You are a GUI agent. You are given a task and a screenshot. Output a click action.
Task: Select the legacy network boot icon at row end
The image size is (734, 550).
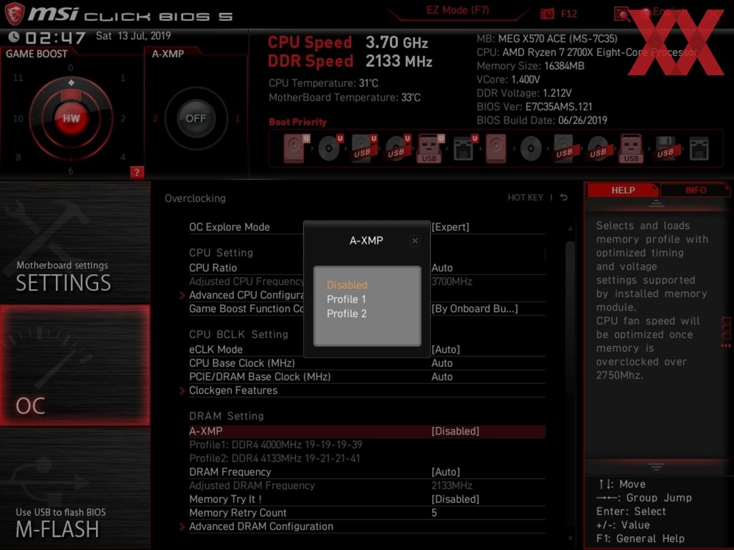(699, 148)
